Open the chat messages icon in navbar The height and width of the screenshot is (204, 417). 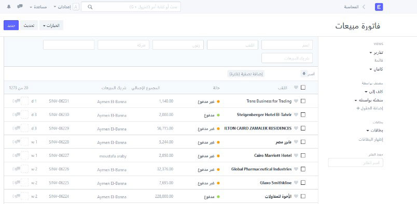20,6
